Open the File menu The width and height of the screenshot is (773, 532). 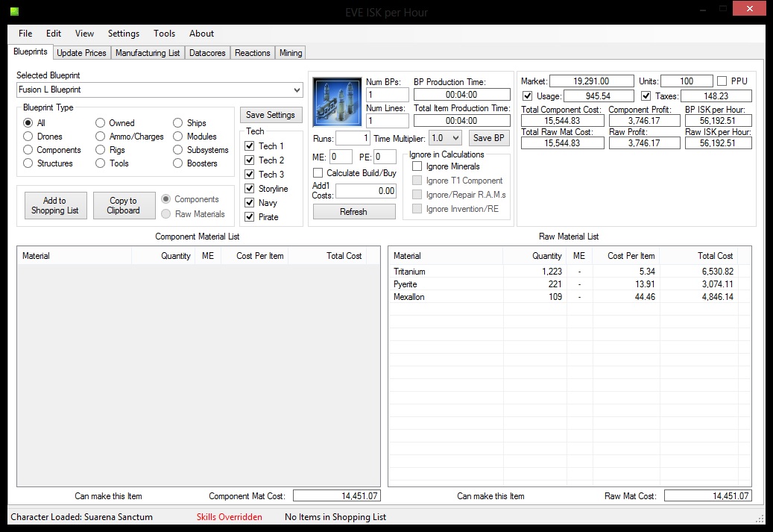point(25,34)
